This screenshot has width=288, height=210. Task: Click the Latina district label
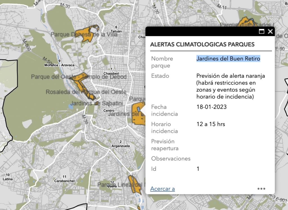click(x=8, y=179)
